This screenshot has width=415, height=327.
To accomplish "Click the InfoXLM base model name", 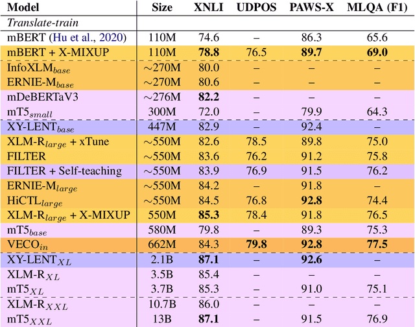I will pyautogui.click(x=38, y=68).
